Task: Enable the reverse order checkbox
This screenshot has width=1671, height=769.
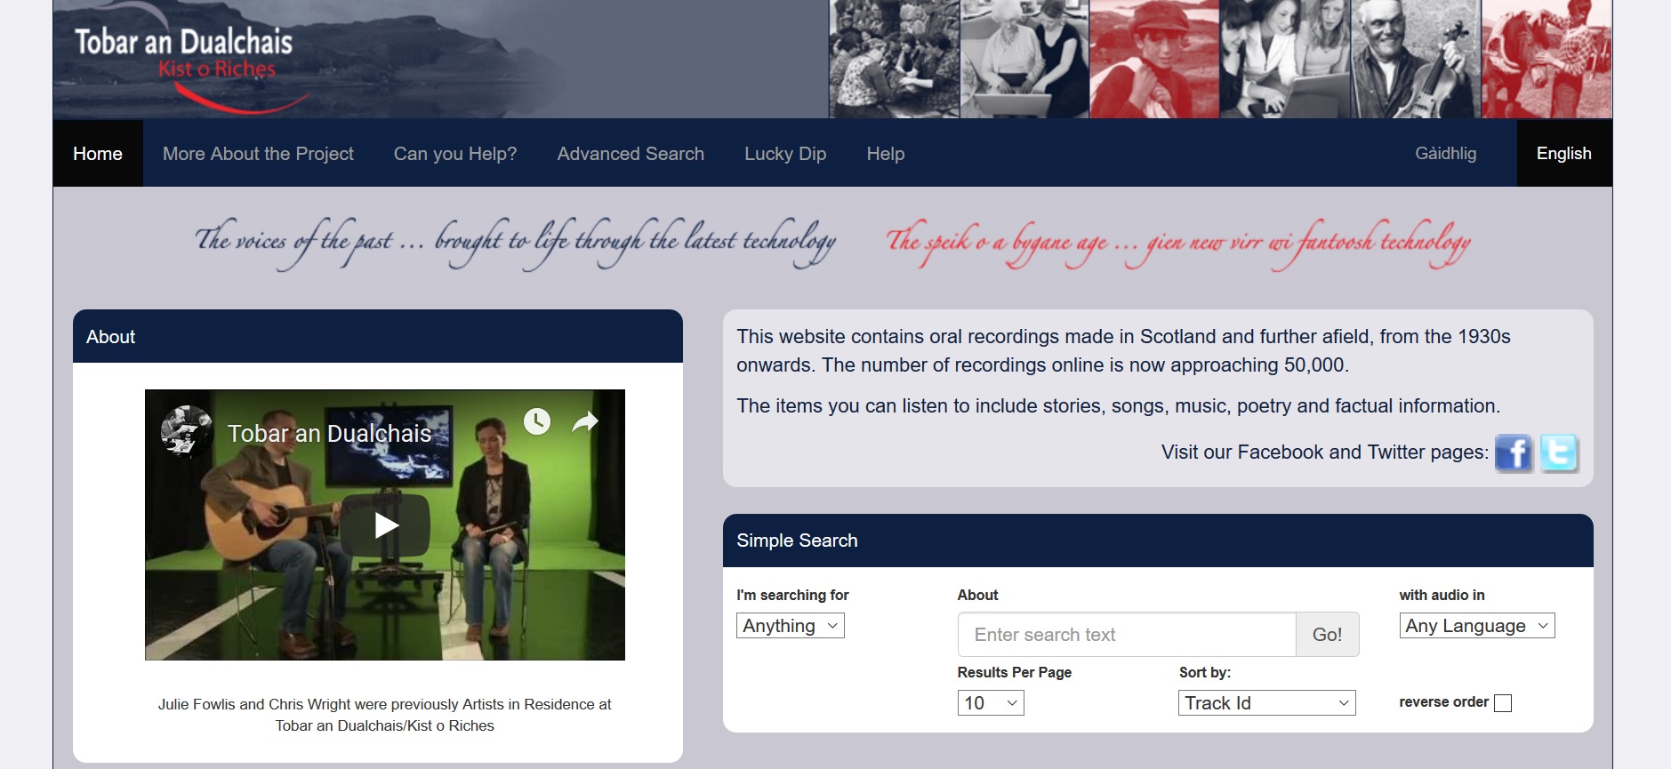Action: pos(1503,703)
